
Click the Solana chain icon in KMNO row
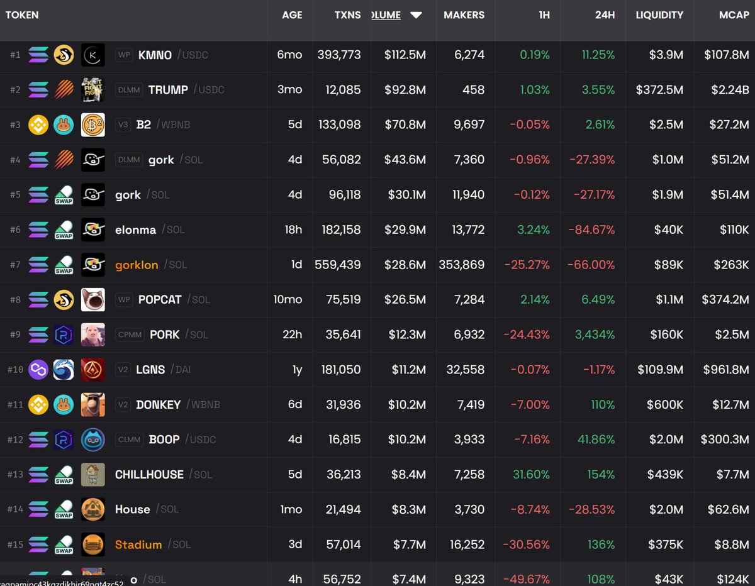click(x=38, y=55)
